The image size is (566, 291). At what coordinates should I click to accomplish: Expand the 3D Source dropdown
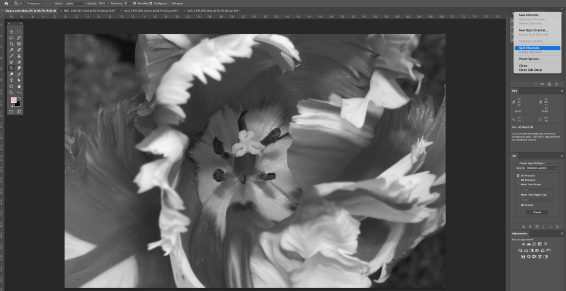point(542,168)
